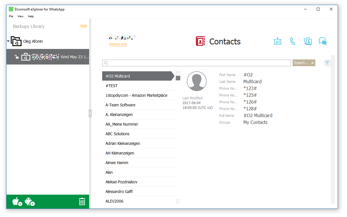
Task: Click the Hide library link
Action: [x=83, y=26]
